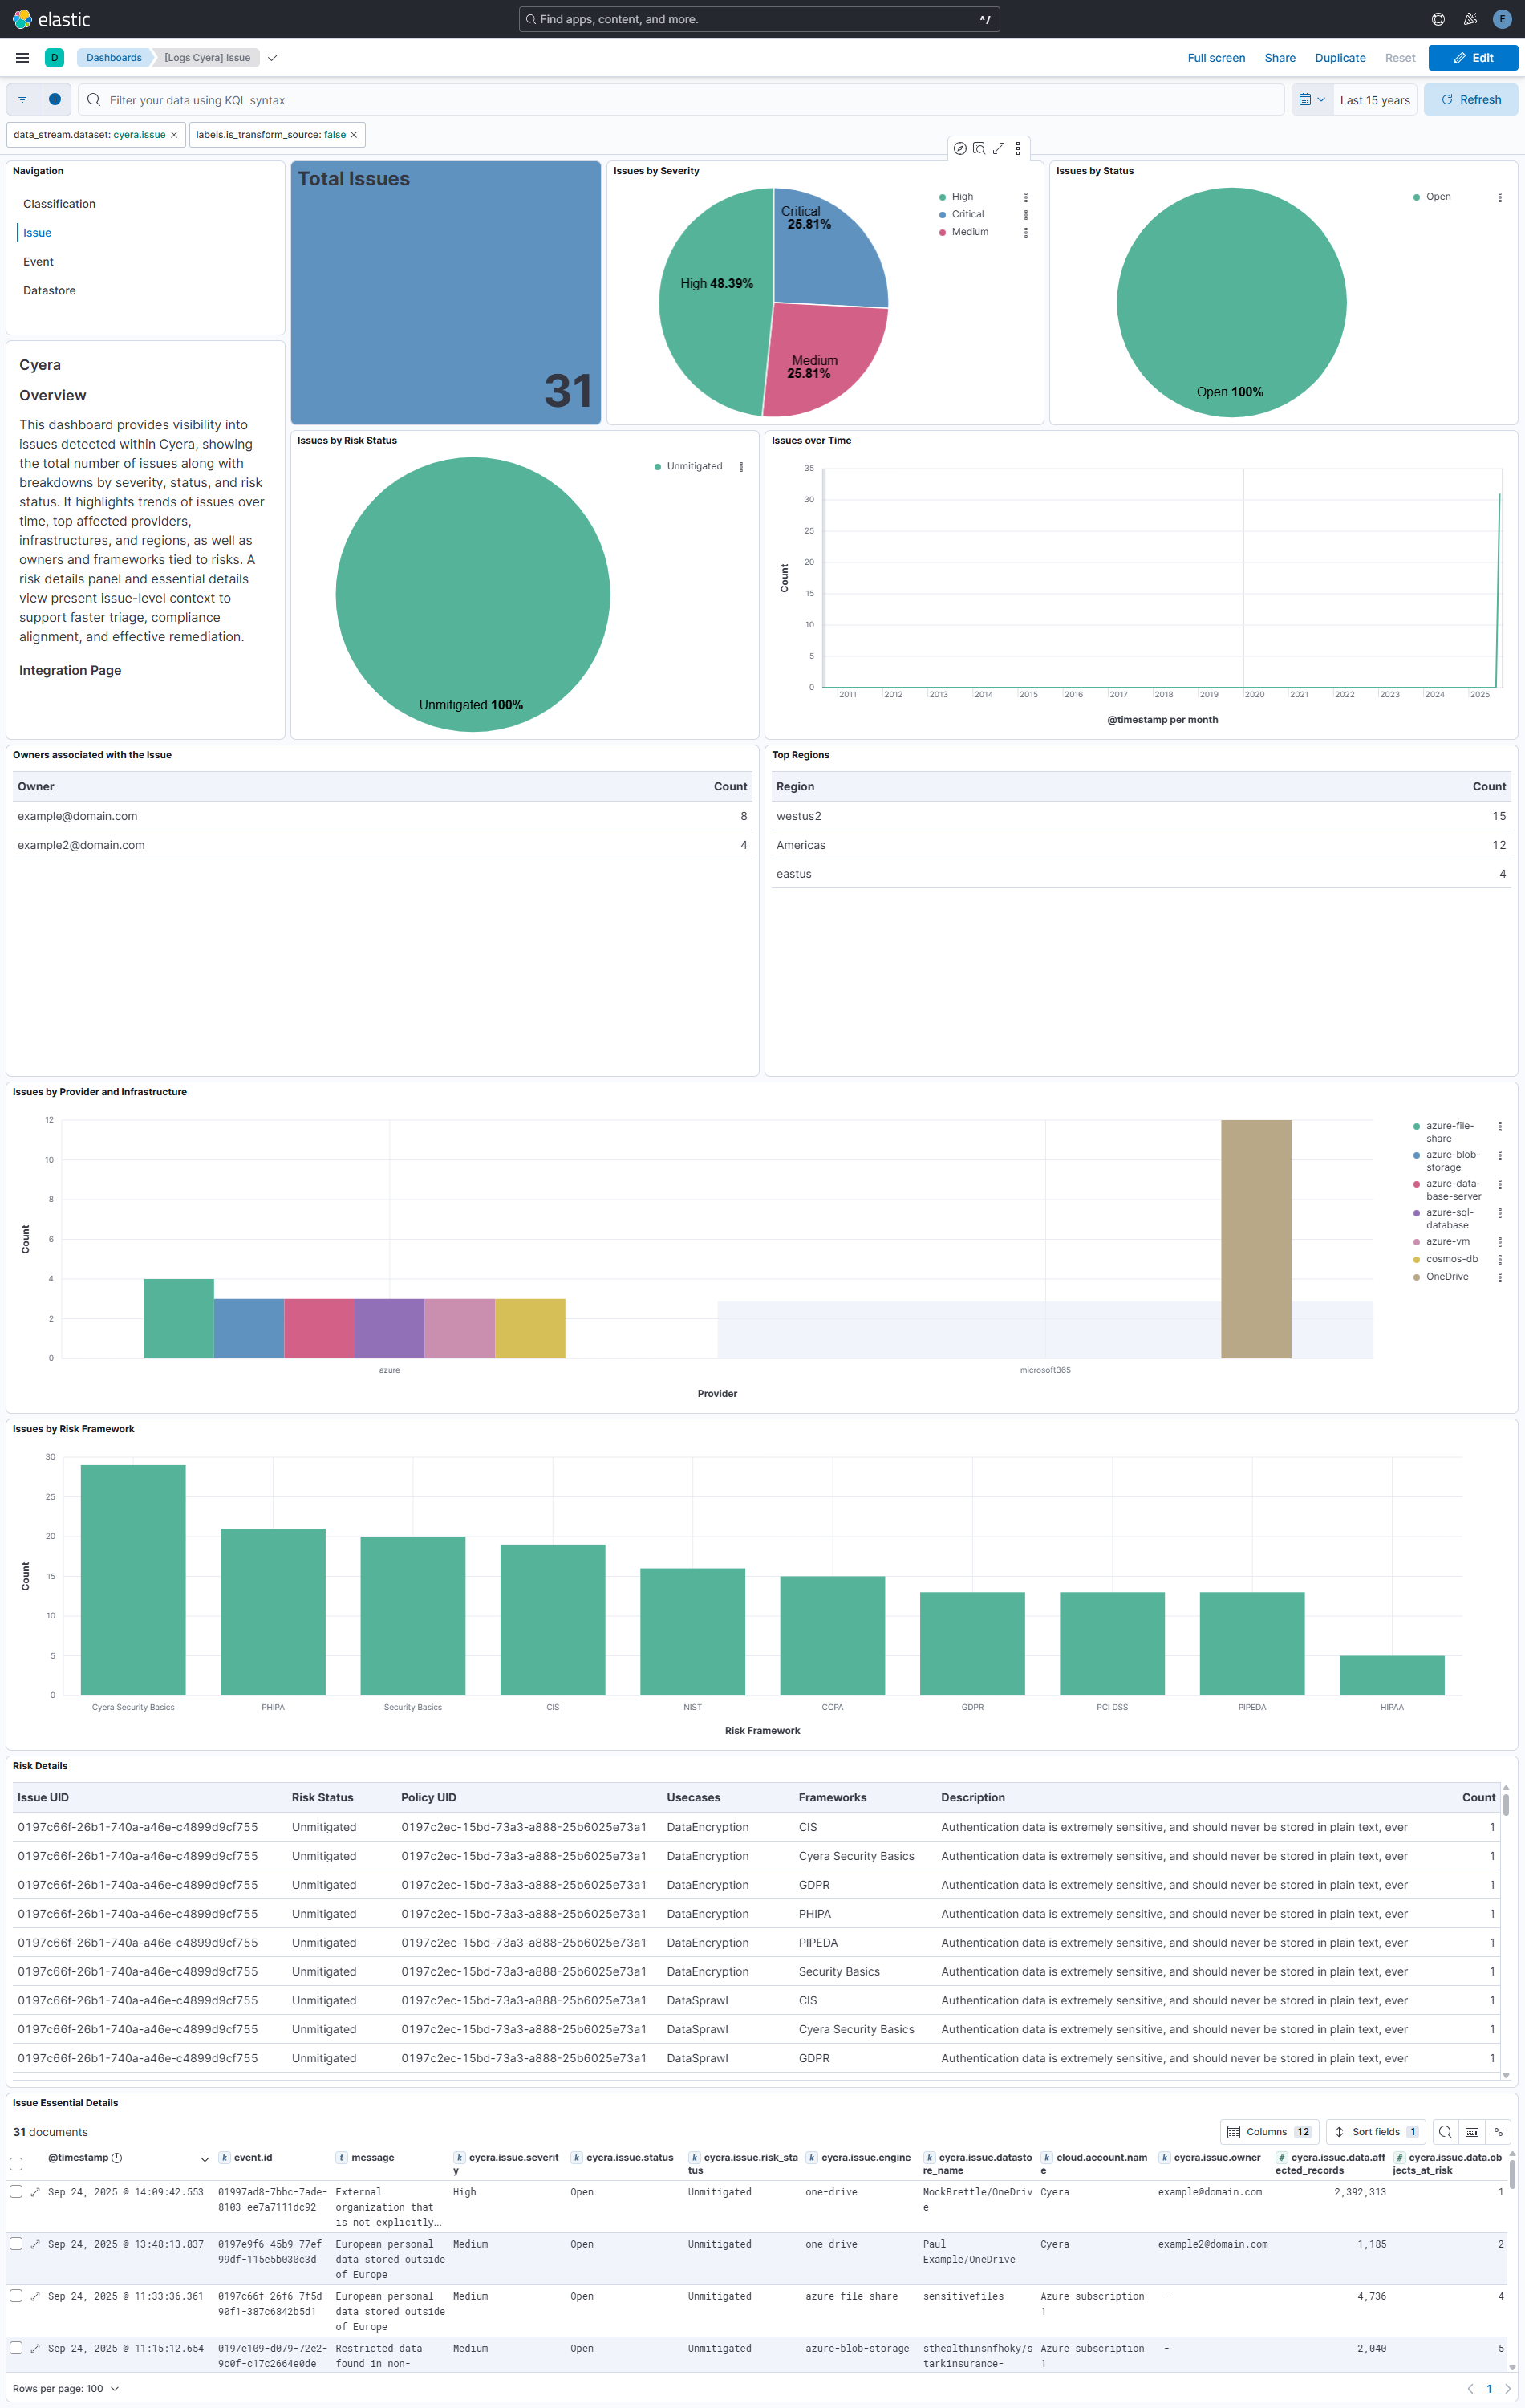
Task: Open the Last 15 years time range selector
Action: click(1375, 99)
